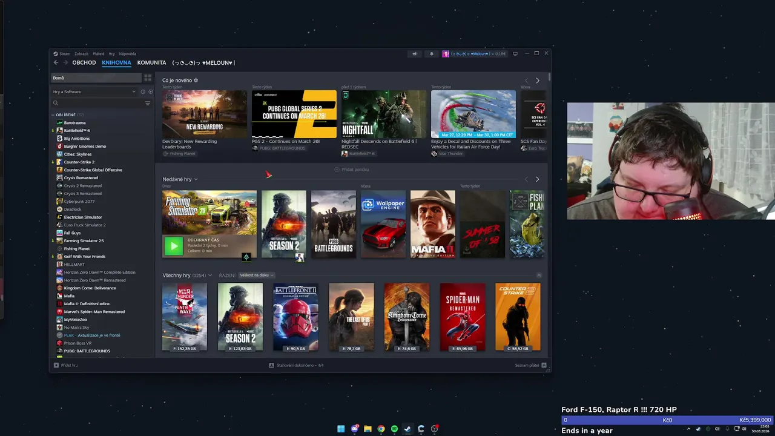Open Windows Start button in taskbar
Viewport: 775px width, 436px height.
coord(341,429)
